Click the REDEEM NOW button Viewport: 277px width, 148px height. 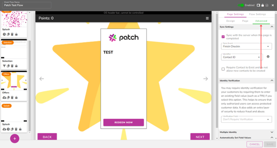coord(124,122)
